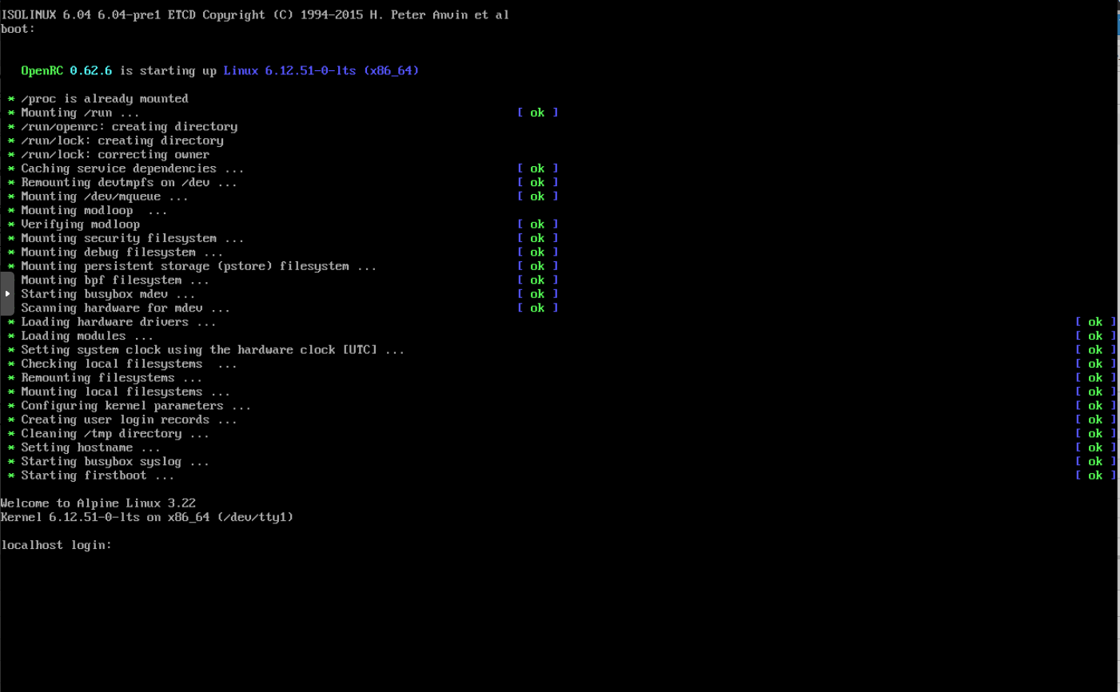Click the ok status beside Mounting bpf filesystem

[537, 280]
